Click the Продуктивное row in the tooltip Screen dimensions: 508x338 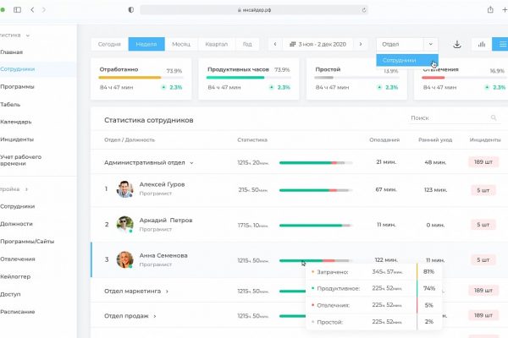pos(374,288)
